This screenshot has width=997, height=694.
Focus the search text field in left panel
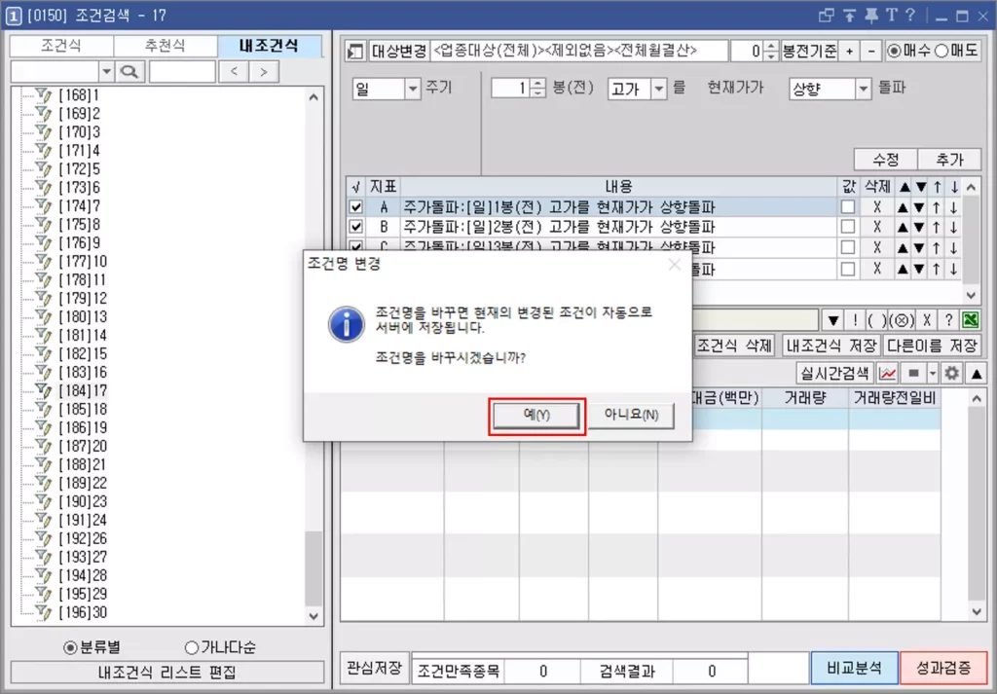(182, 71)
